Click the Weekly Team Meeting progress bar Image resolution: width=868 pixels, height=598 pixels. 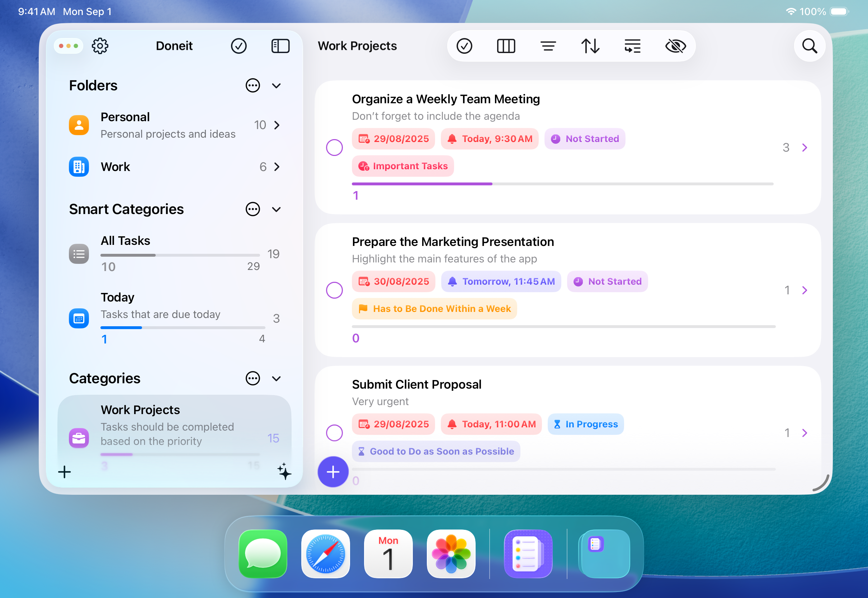(562, 184)
